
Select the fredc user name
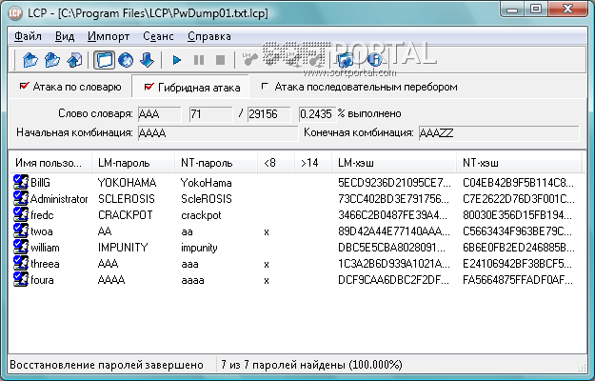coord(42,215)
